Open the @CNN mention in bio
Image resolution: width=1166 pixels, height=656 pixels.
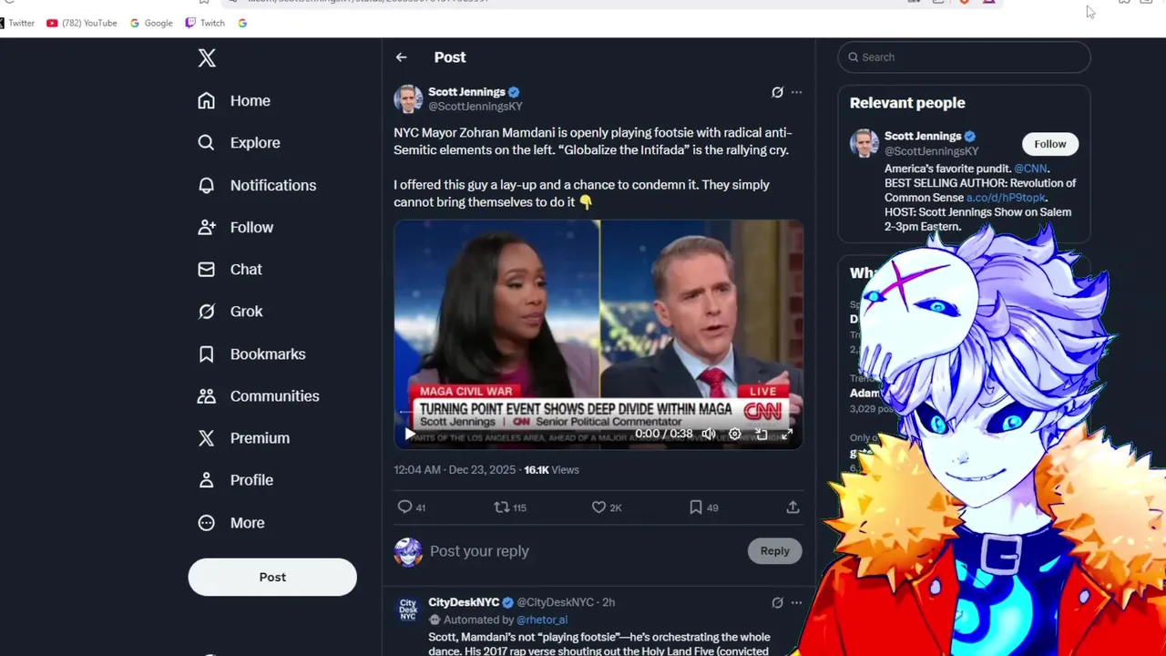1030,169
